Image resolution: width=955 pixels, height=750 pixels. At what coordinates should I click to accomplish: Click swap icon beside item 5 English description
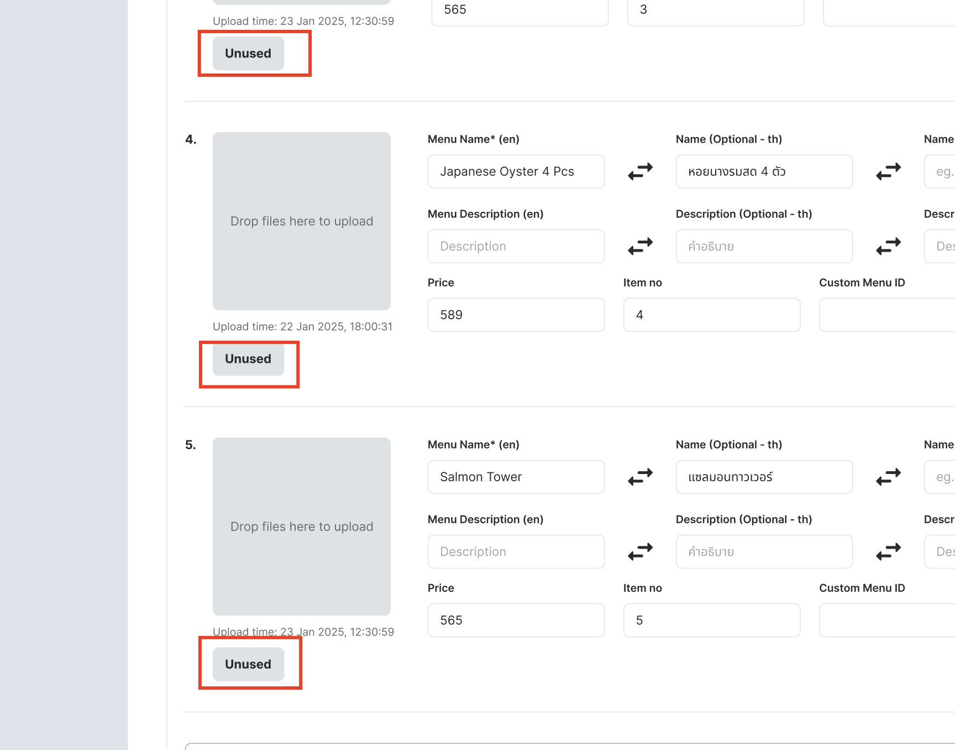click(640, 551)
